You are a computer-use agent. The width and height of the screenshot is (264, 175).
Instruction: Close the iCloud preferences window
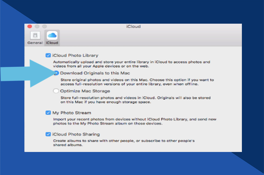coord(30,26)
